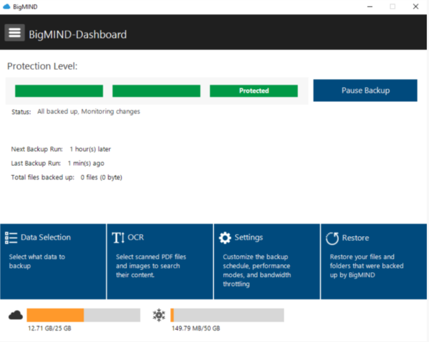Viewport: 429px width, 342px height.
Task: Open Settings tile description text
Action: coord(257,270)
